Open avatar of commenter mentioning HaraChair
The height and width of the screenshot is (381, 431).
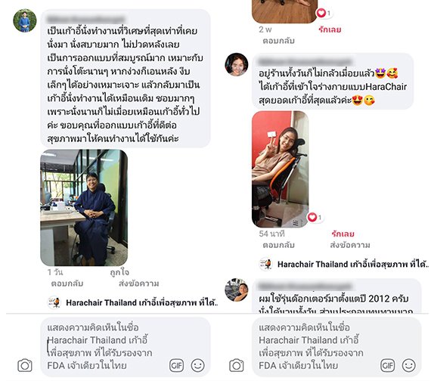click(237, 64)
